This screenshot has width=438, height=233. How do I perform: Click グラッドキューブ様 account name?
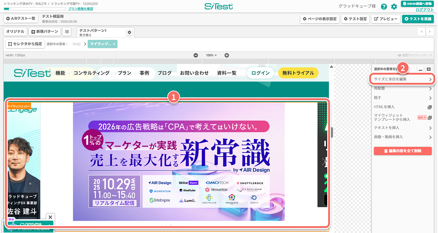tap(357, 6)
